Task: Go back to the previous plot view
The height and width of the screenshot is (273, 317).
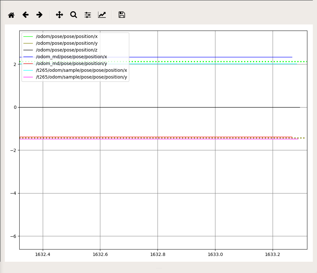Action: [25, 15]
